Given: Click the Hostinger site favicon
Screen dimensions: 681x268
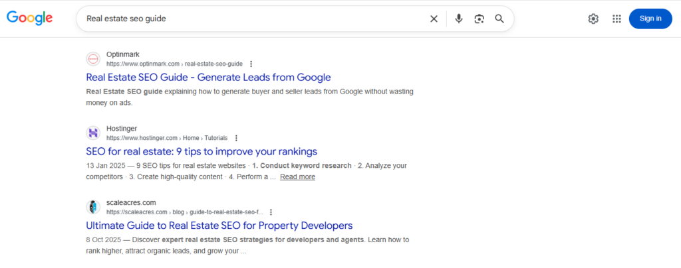Looking at the screenshot, I should 93,133.
